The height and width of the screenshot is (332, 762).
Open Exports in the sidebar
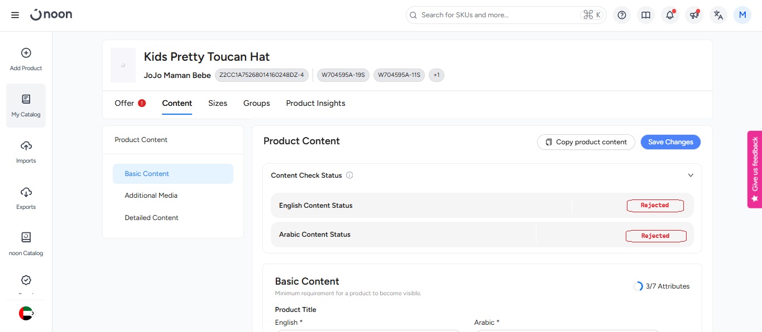(26, 198)
